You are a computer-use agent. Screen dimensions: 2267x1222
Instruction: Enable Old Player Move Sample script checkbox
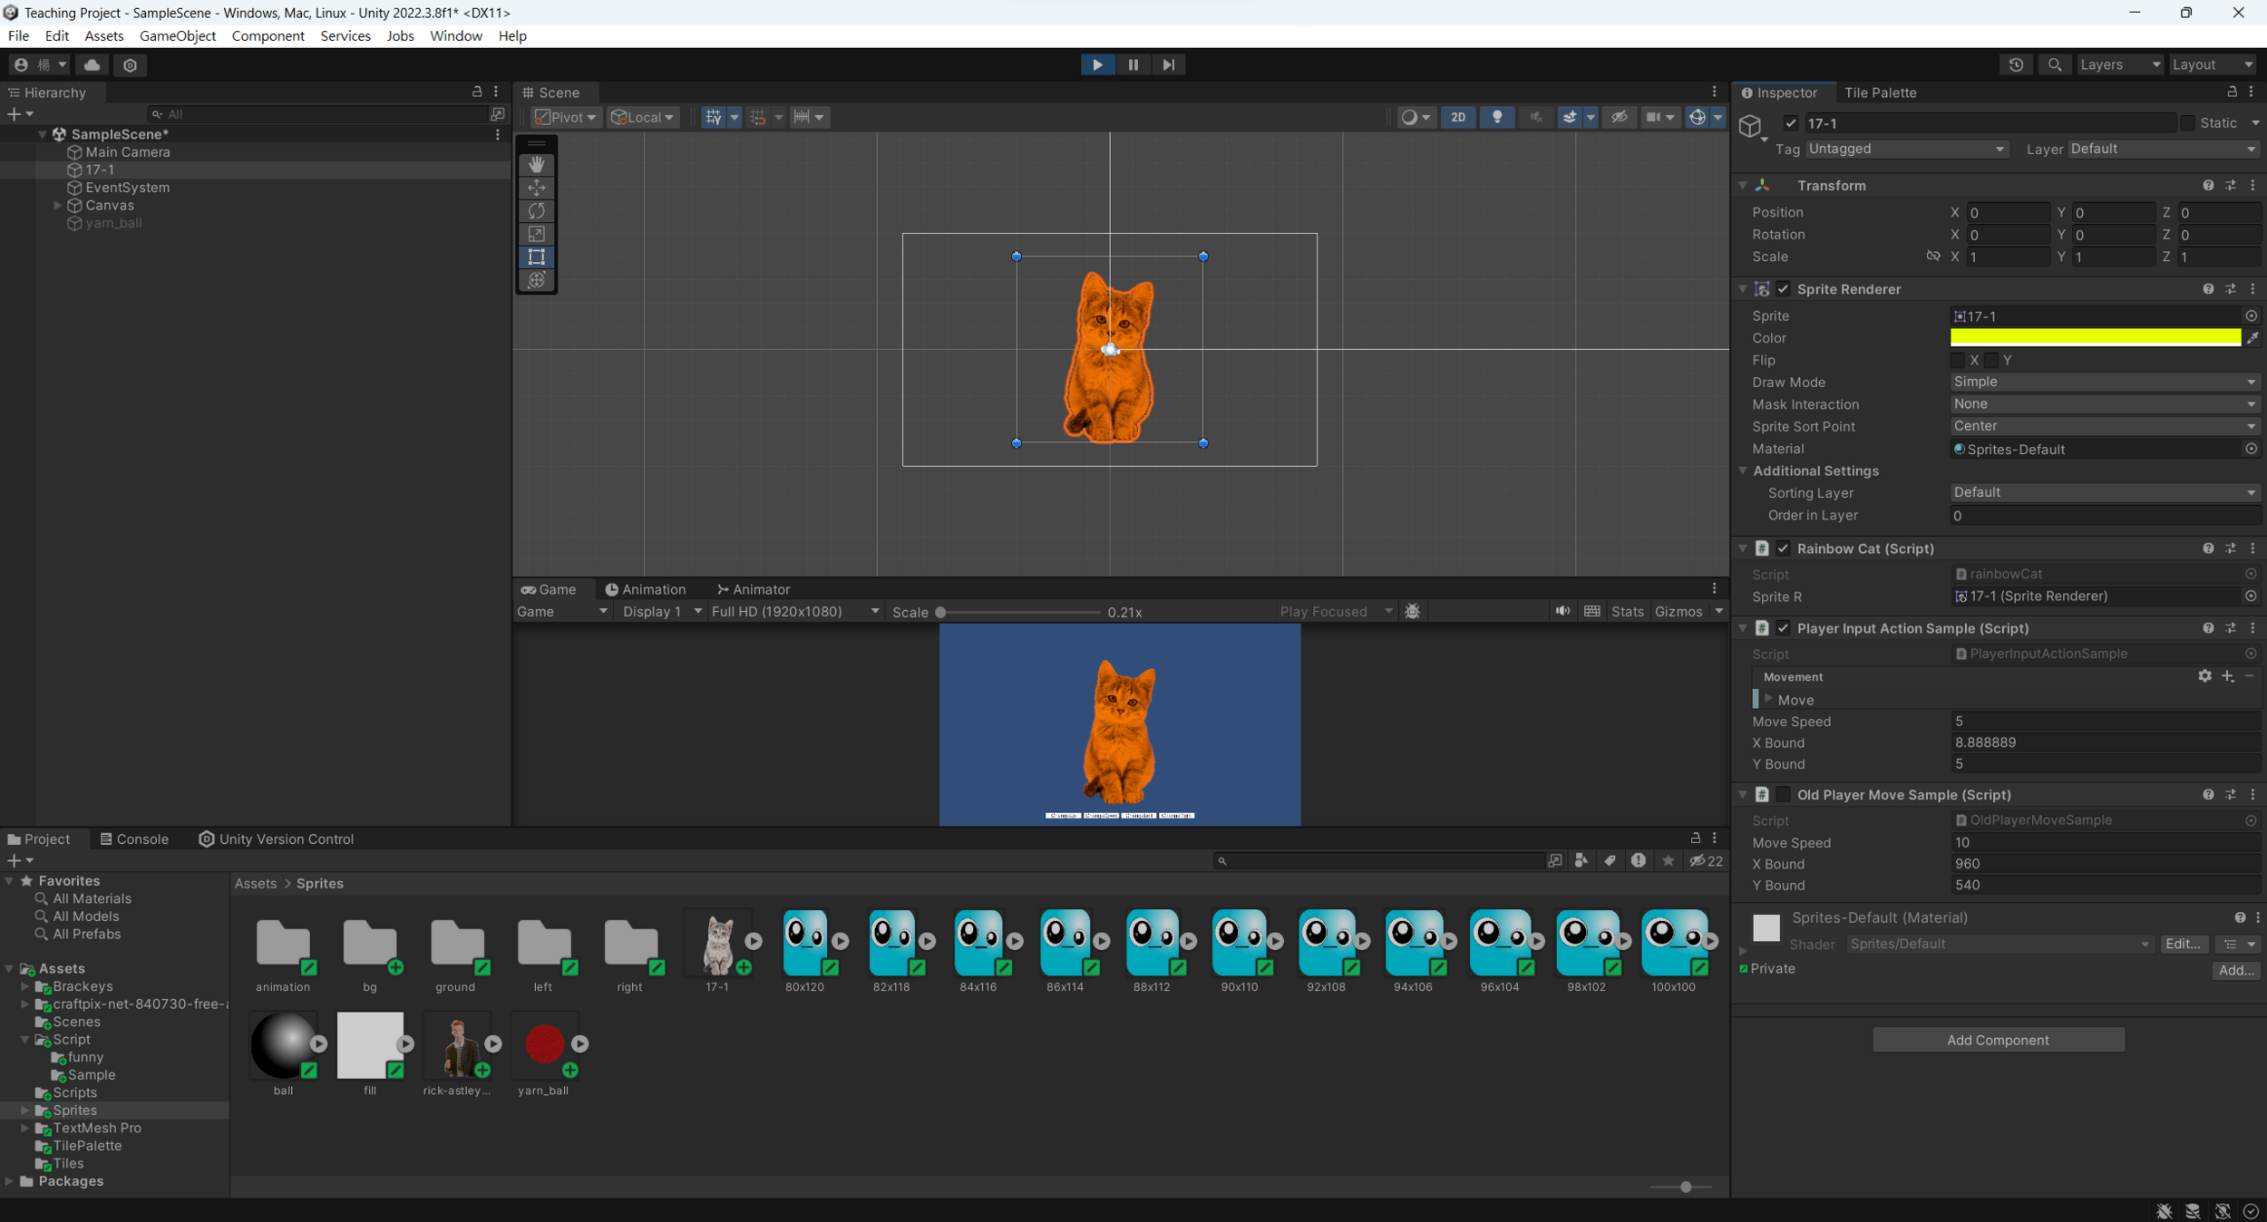coord(1783,794)
